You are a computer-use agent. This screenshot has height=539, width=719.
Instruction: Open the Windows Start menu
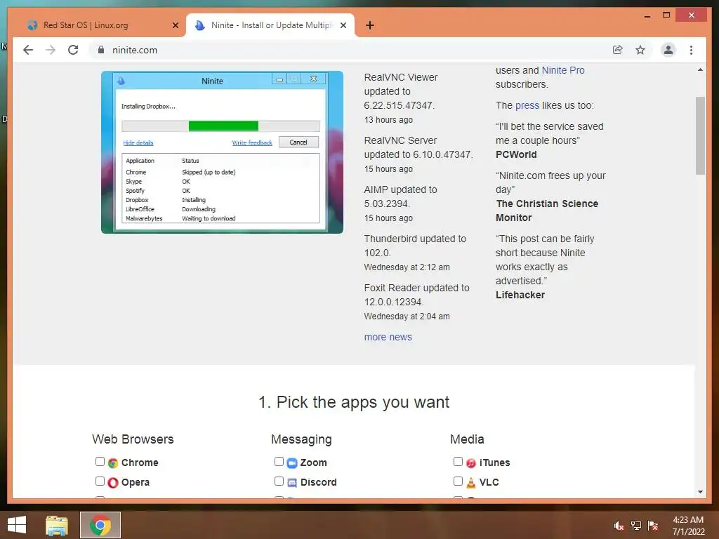point(17,525)
